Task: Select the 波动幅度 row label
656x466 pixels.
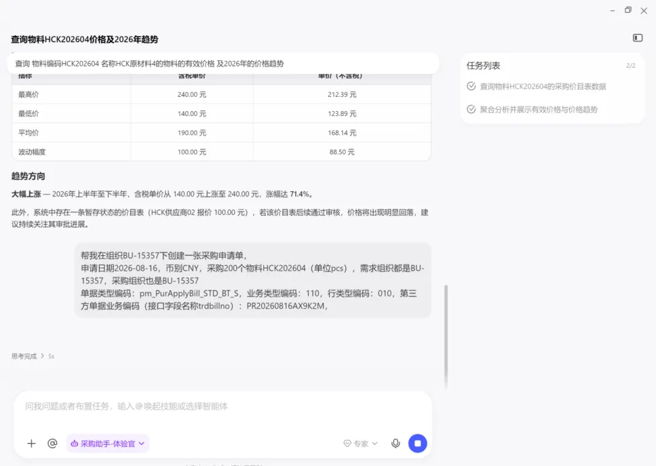Action: click(x=32, y=152)
